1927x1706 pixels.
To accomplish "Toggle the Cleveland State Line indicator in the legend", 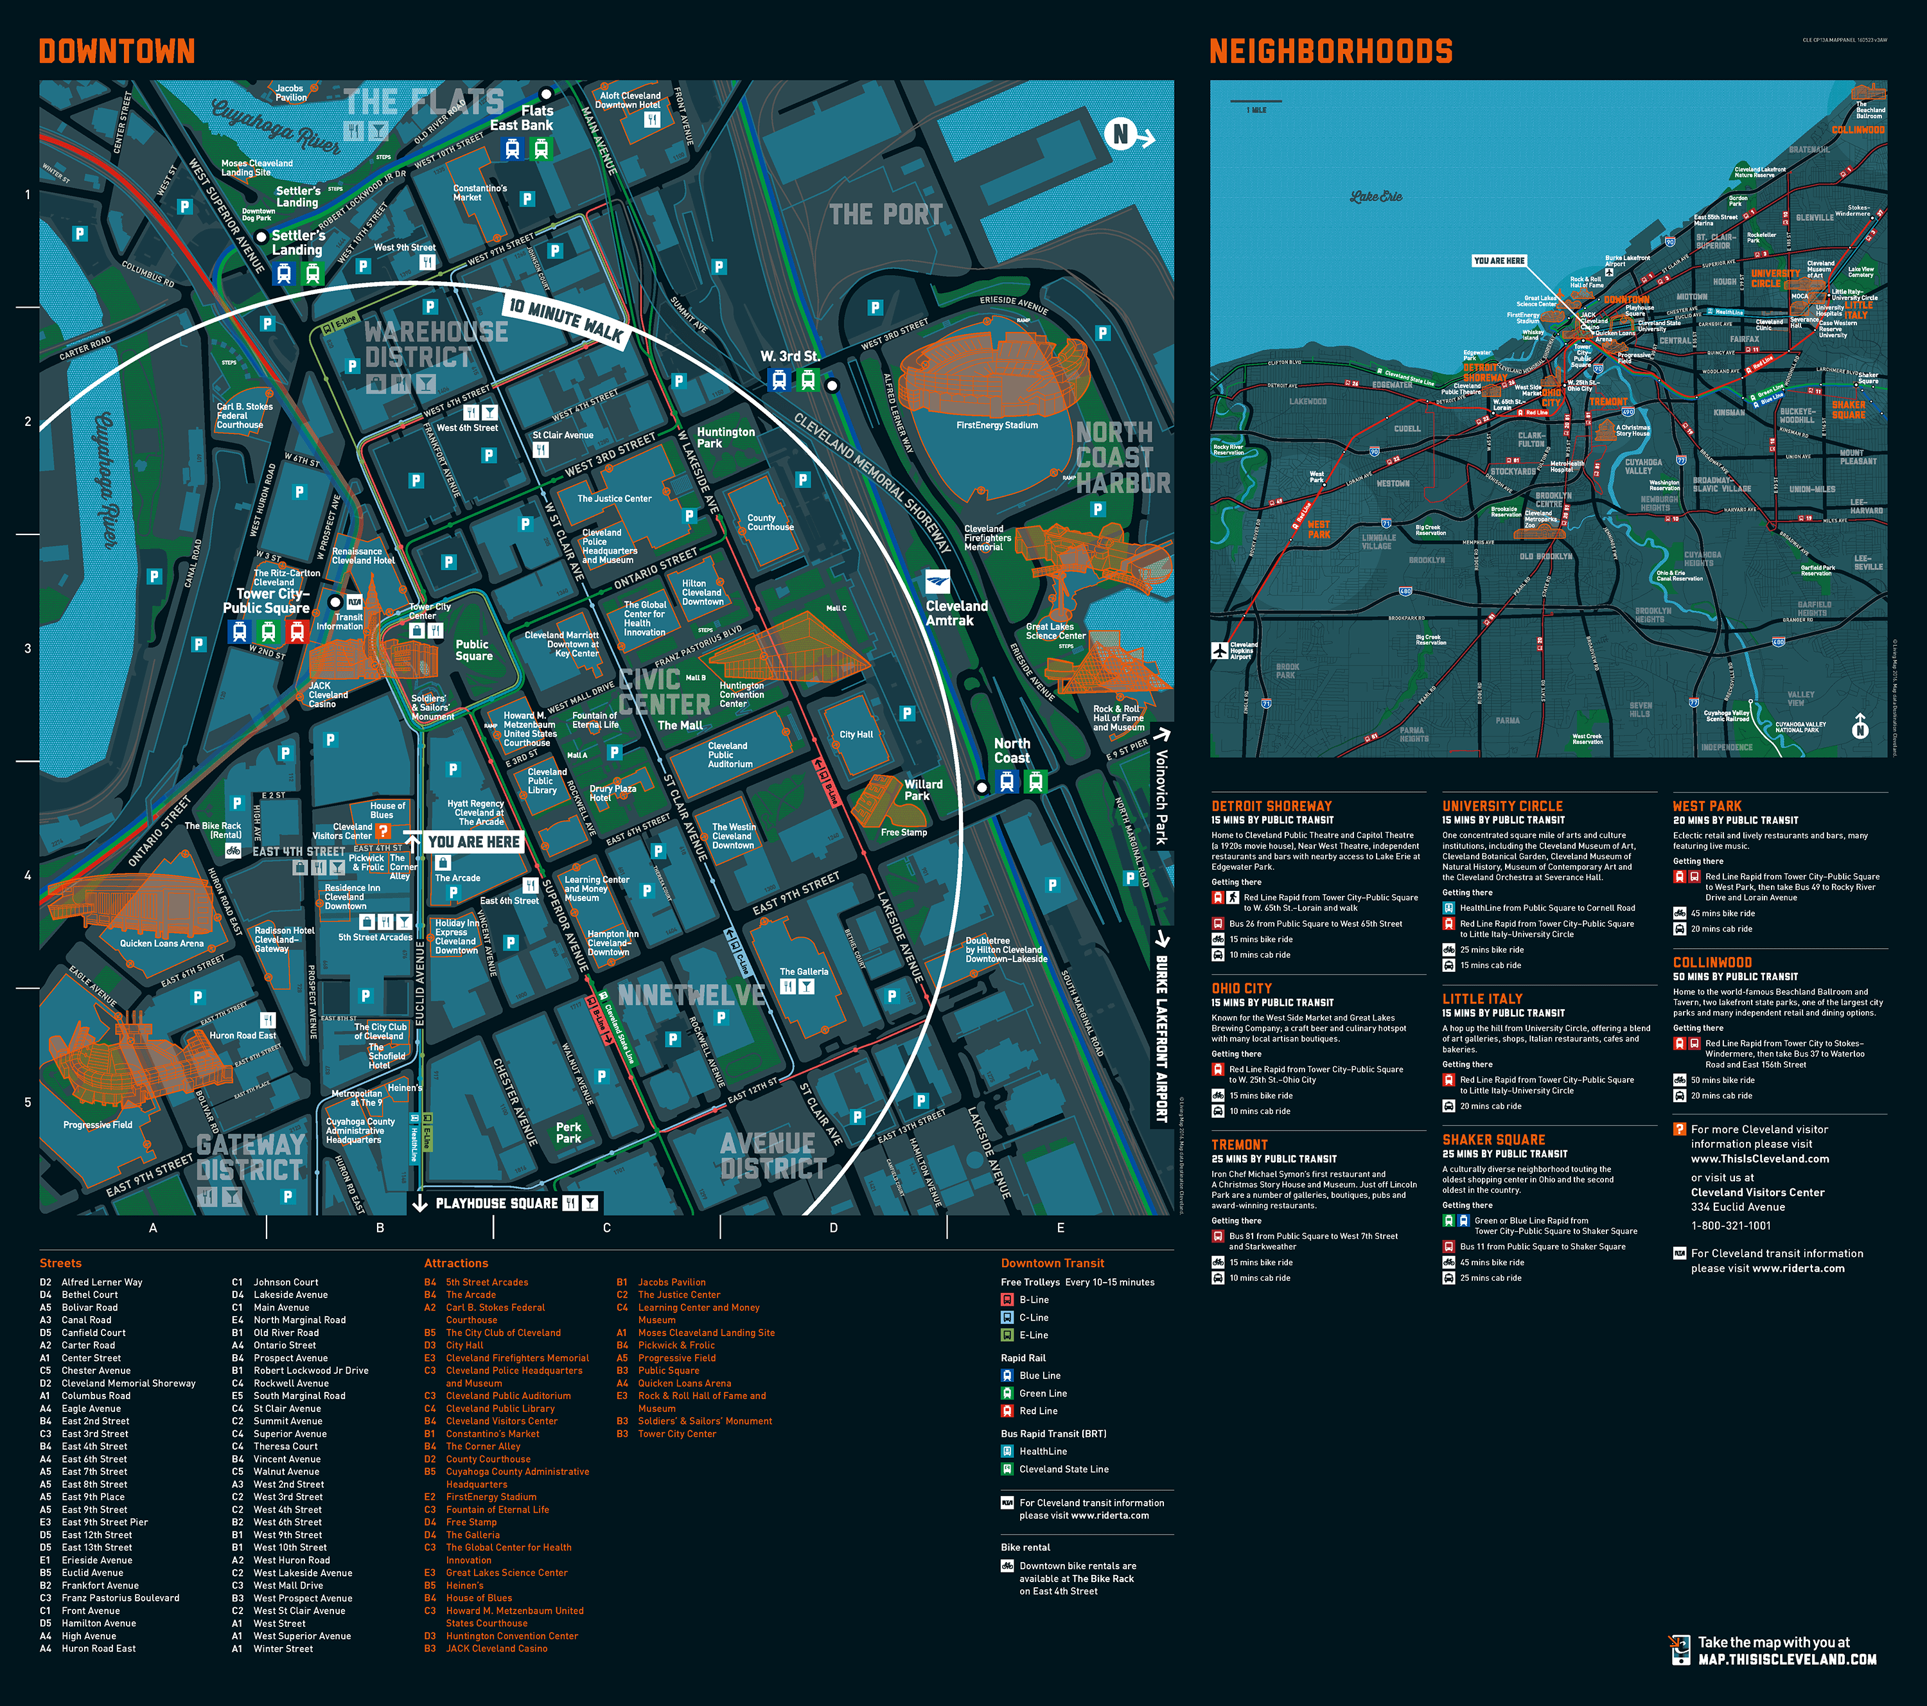I will (1008, 1468).
